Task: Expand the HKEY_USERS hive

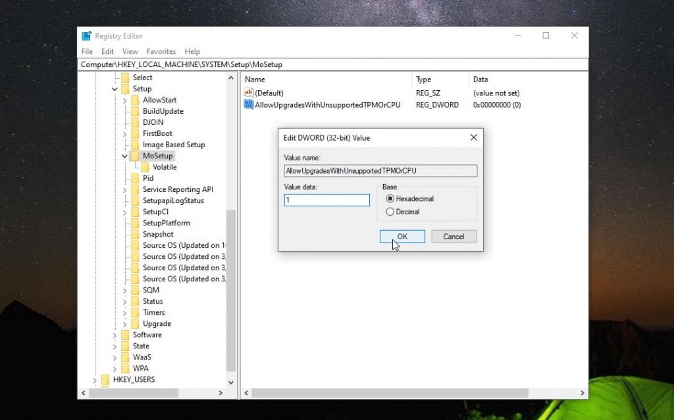Action: point(95,380)
